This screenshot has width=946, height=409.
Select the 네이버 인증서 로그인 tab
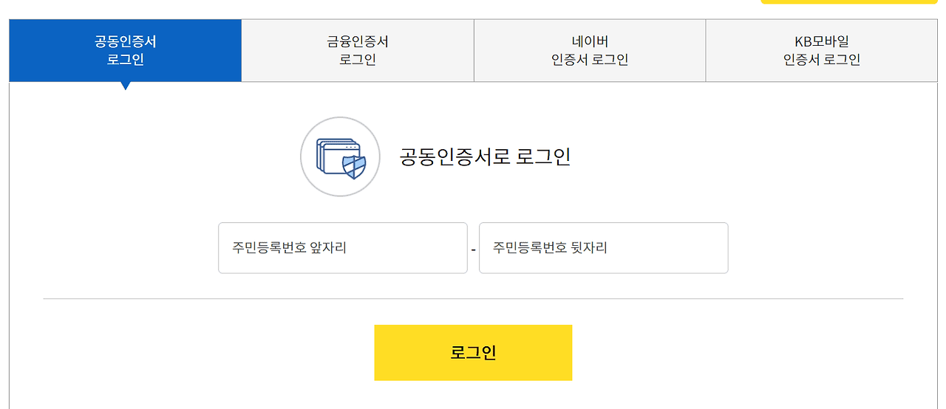[590, 50]
